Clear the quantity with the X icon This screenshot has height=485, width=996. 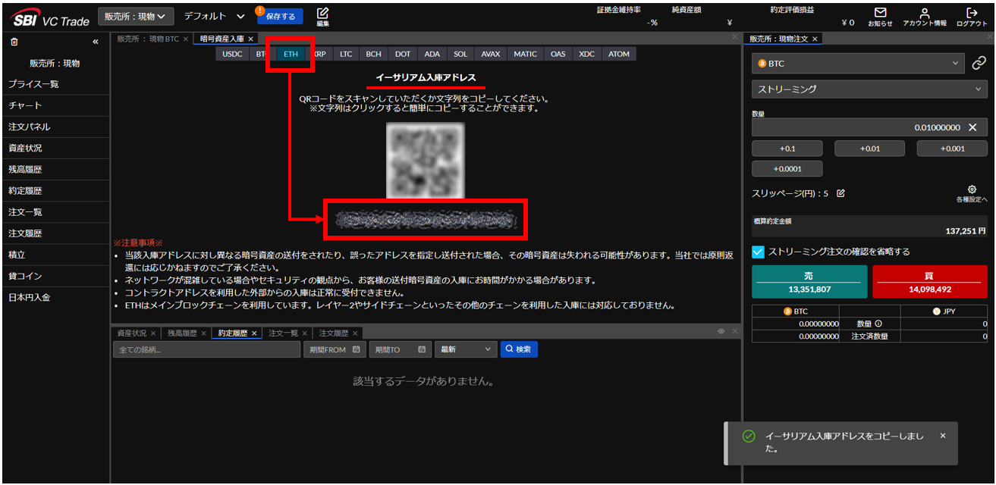tap(972, 128)
